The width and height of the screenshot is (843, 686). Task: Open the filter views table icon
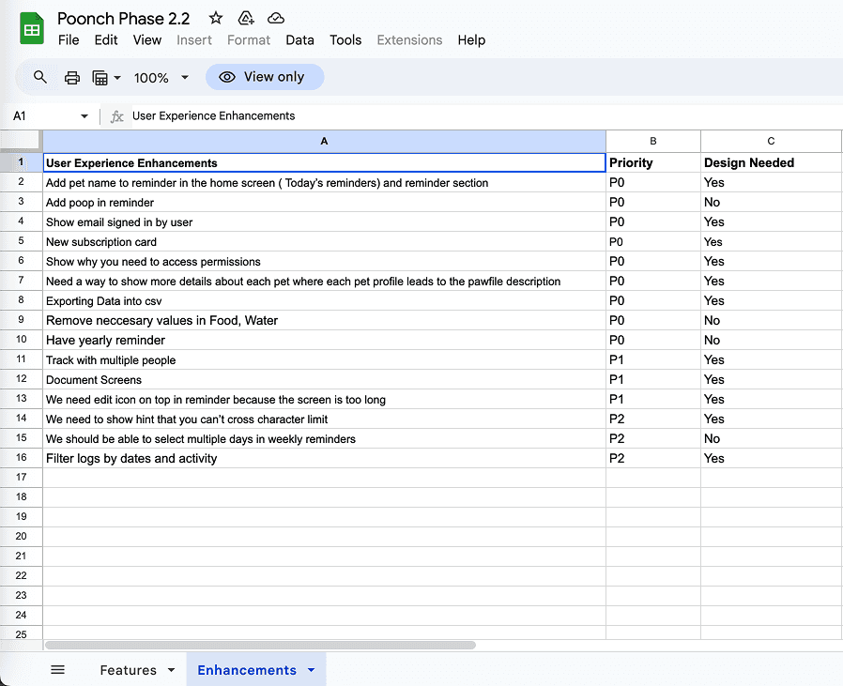point(106,78)
